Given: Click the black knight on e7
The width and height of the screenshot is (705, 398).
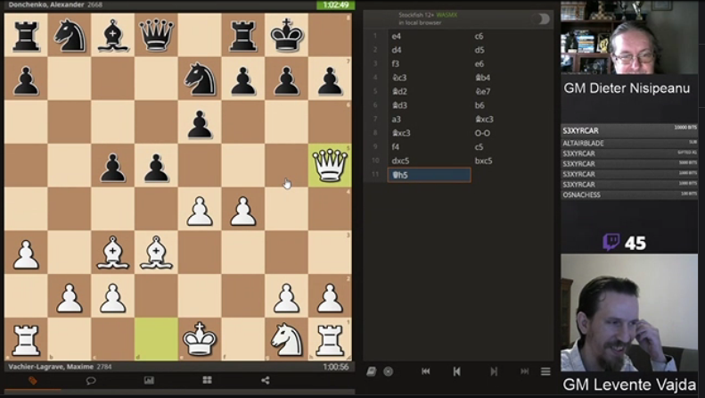Looking at the screenshot, I should (x=200, y=79).
